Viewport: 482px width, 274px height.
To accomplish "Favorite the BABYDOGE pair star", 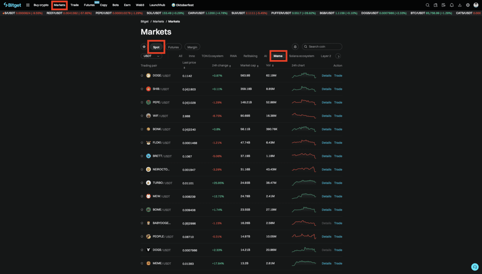I will pyautogui.click(x=142, y=223).
